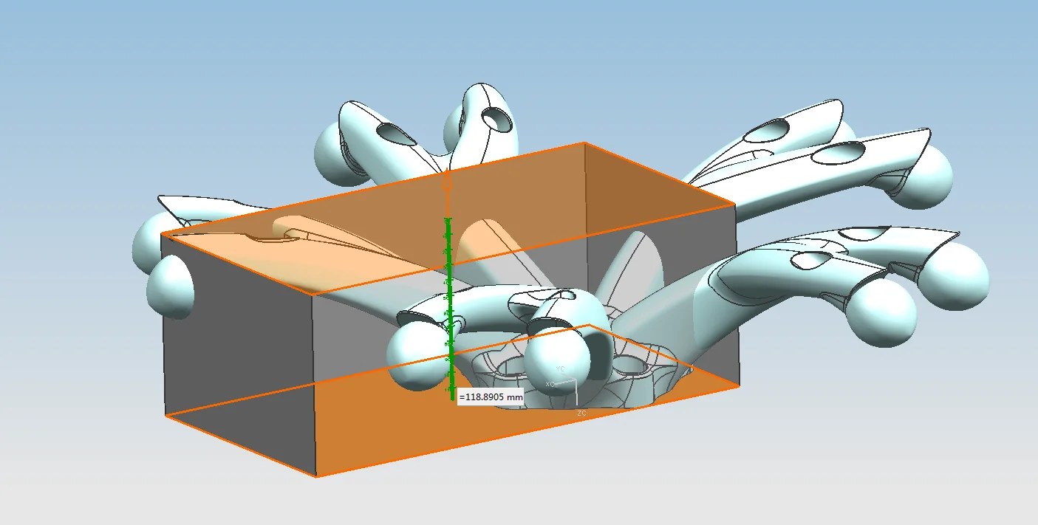Click the green dimension ruler line
The height and width of the screenshot is (525, 1038).
(x=448, y=309)
